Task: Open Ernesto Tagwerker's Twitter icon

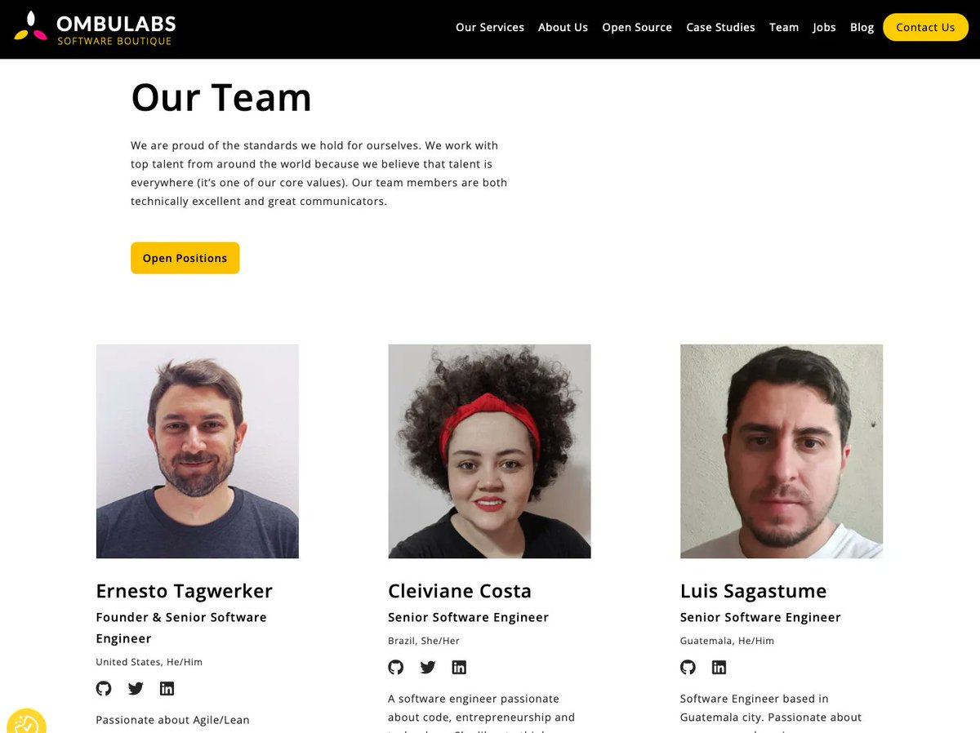Action: (136, 688)
